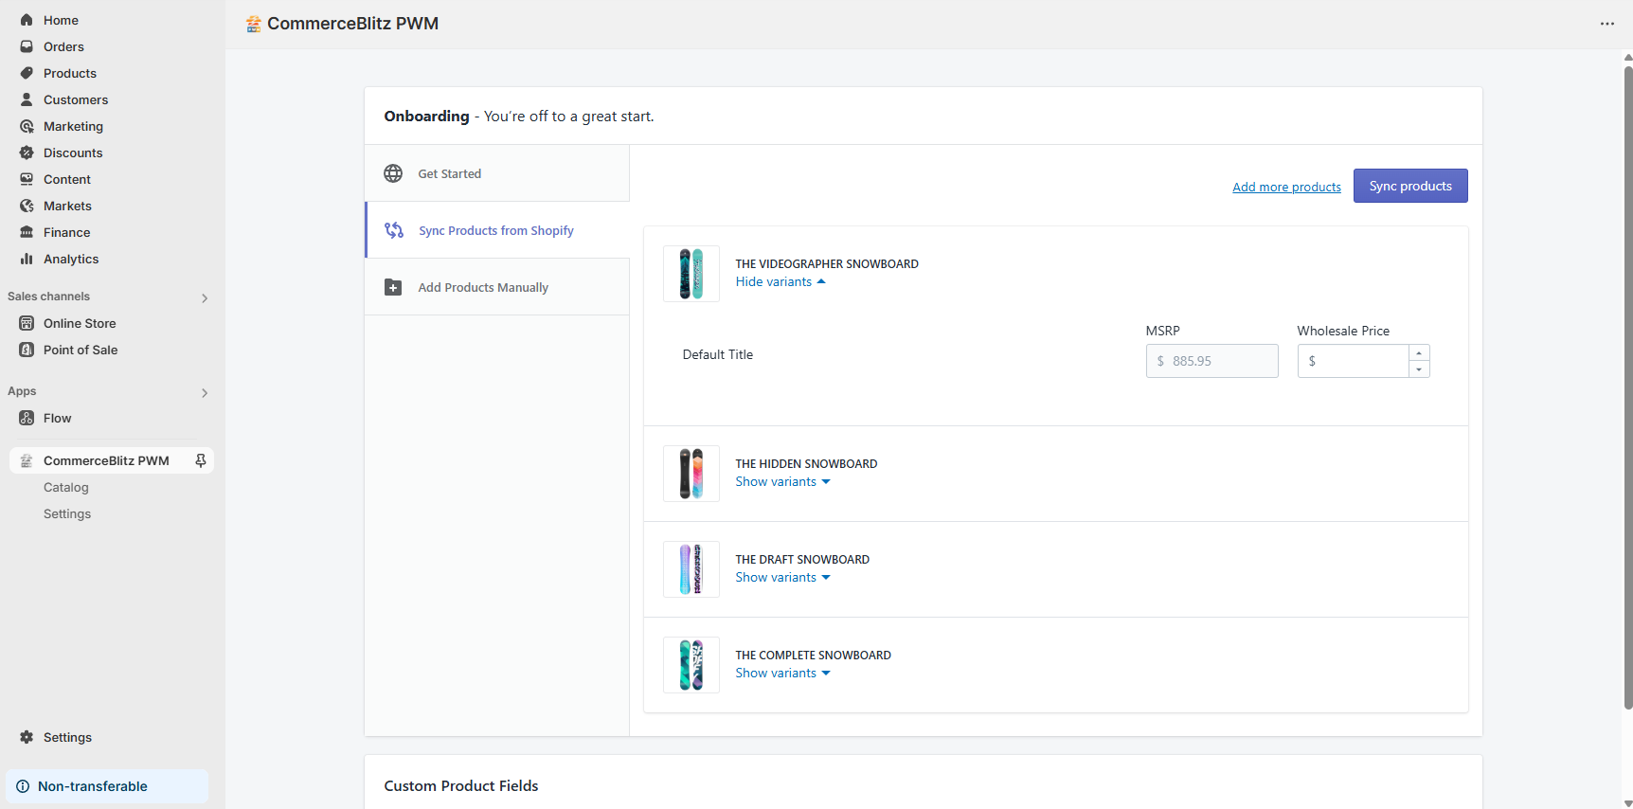Open Catalog under CommerceBlitz PWM

pos(66,487)
